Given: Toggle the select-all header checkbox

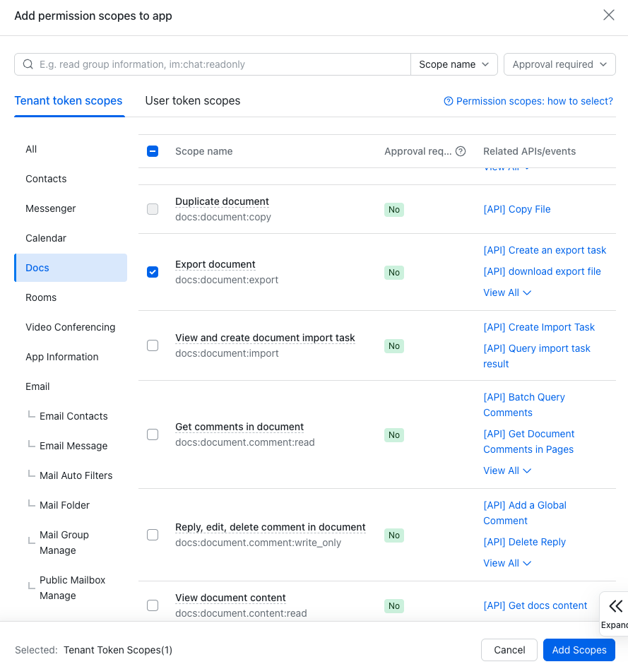Looking at the screenshot, I should (x=153, y=151).
